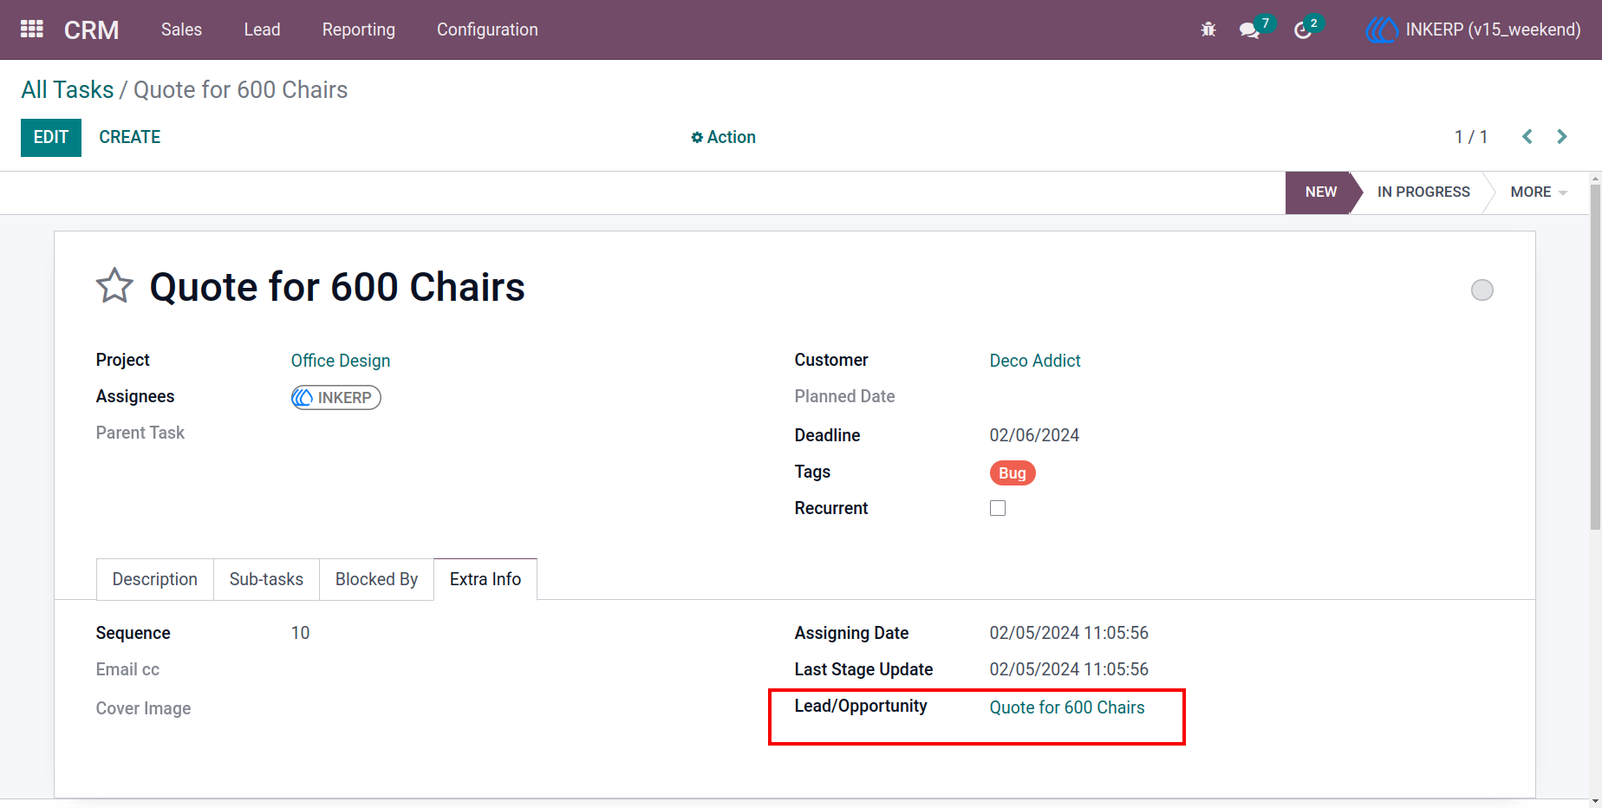The width and height of the screenshot is (1602, 808).
Task: Open the Configuration menu
Action: click(x=487, y=29)
